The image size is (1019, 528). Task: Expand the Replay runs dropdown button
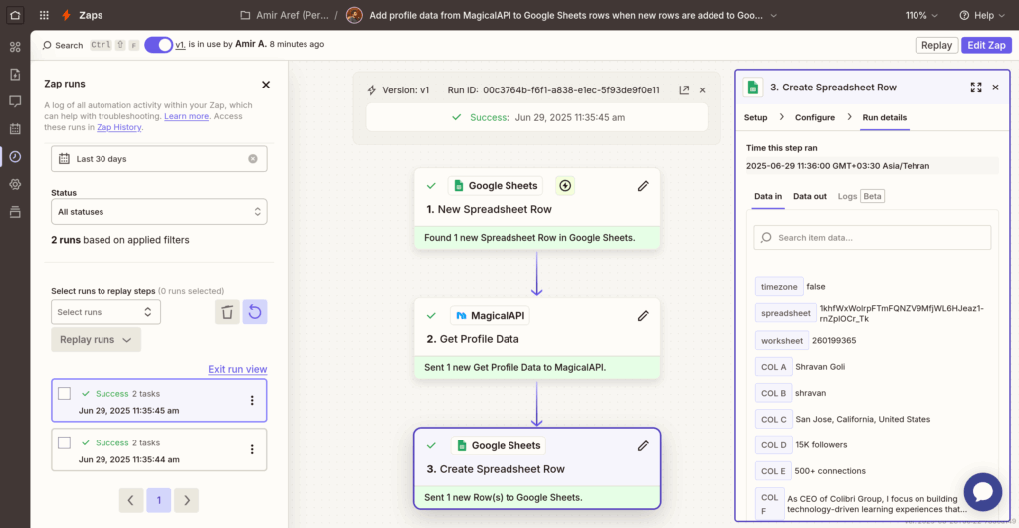97,340
